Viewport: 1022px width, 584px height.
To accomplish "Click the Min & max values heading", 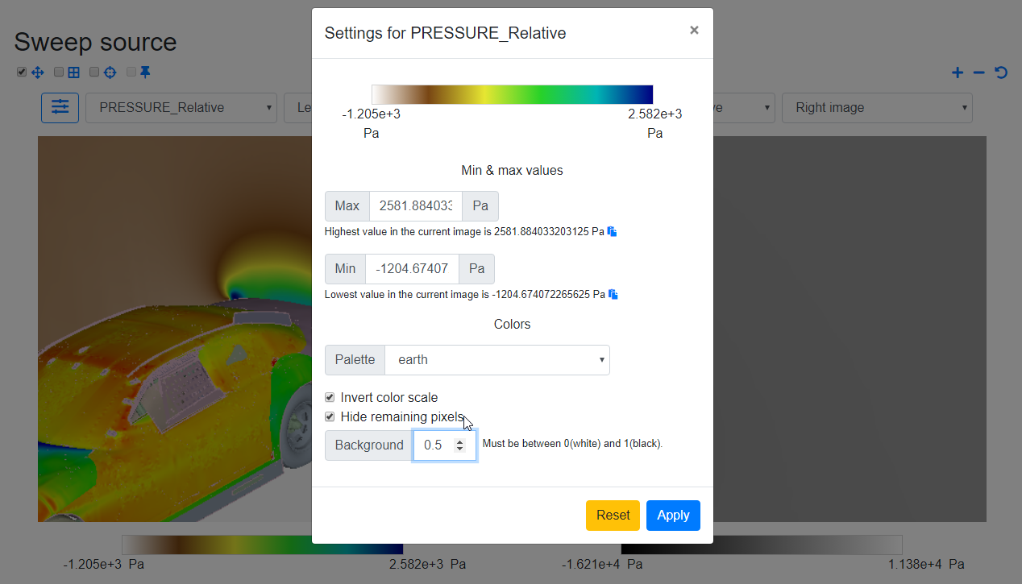I will 512,171.
